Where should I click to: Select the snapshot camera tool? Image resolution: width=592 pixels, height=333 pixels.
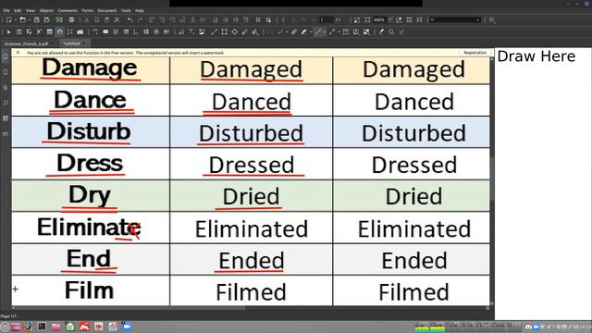click(80, 32)
